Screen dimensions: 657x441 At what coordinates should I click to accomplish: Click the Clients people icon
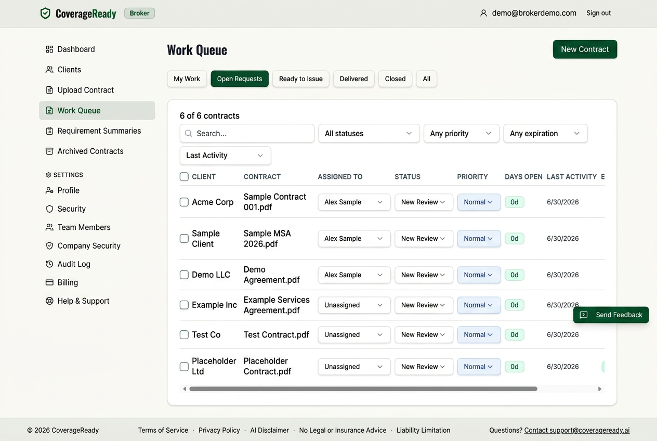tap(49, 70)
